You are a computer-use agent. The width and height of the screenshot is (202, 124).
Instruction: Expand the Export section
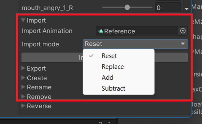click(23, 68)
